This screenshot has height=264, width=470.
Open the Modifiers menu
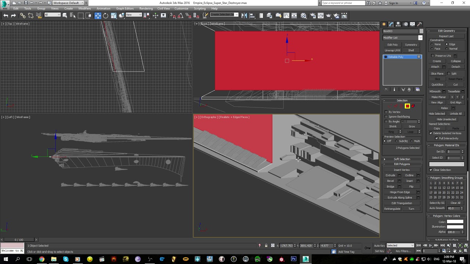click(x=84, y=8)
